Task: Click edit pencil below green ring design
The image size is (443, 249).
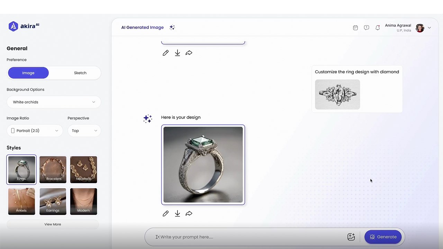Action: (x=165, y=213)
